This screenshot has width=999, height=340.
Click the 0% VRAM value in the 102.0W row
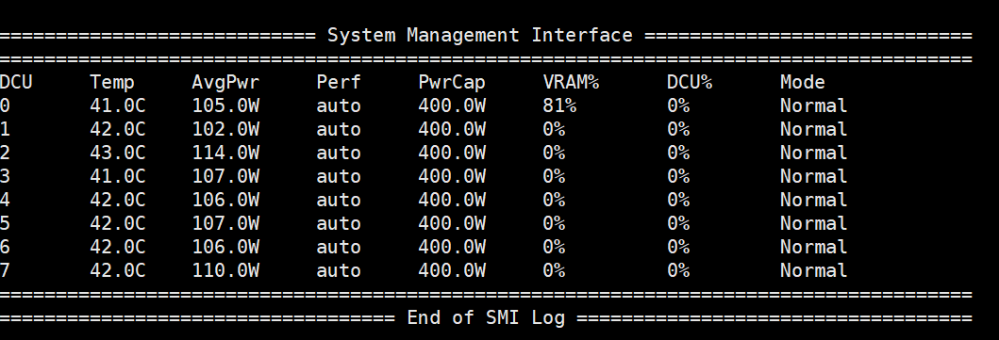point(554,129)
